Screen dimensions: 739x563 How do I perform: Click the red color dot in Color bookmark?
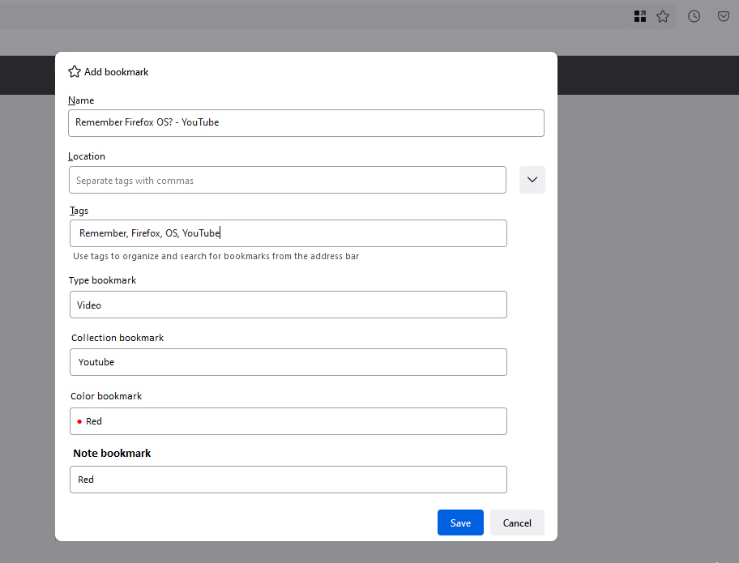(x=79, y=422)
